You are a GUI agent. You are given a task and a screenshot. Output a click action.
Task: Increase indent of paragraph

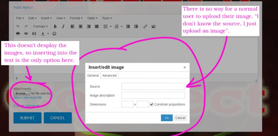pos(136,27)
